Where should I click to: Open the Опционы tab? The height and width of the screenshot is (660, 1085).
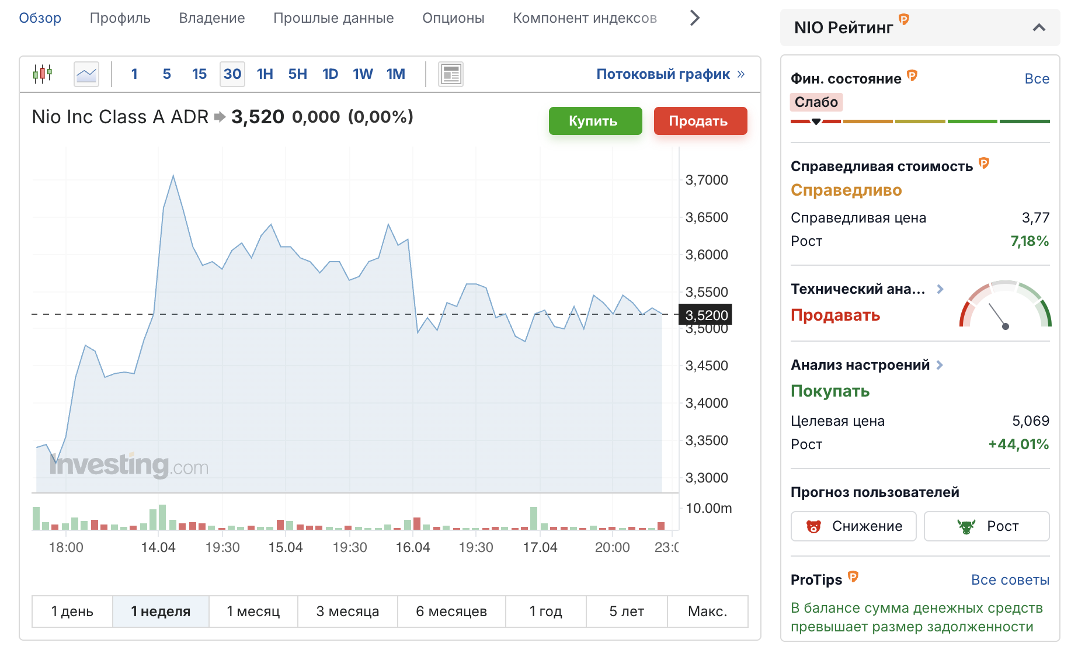453,18
